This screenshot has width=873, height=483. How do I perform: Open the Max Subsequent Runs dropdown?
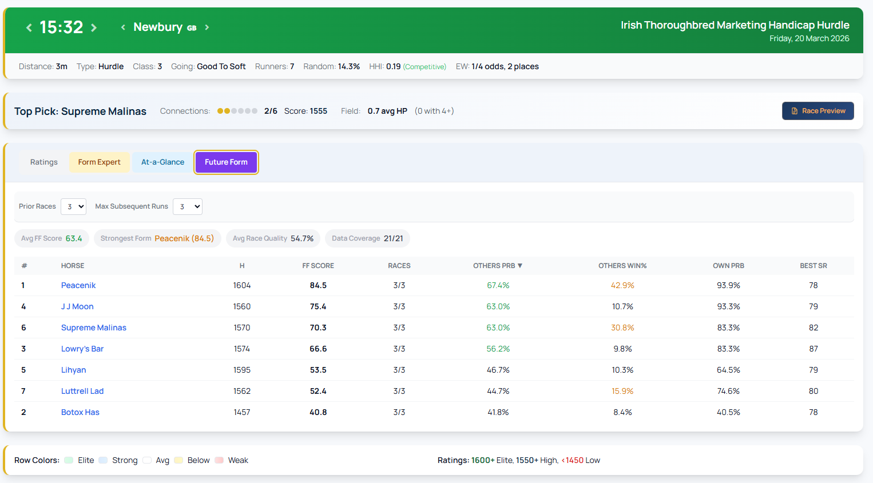(187, 206)
